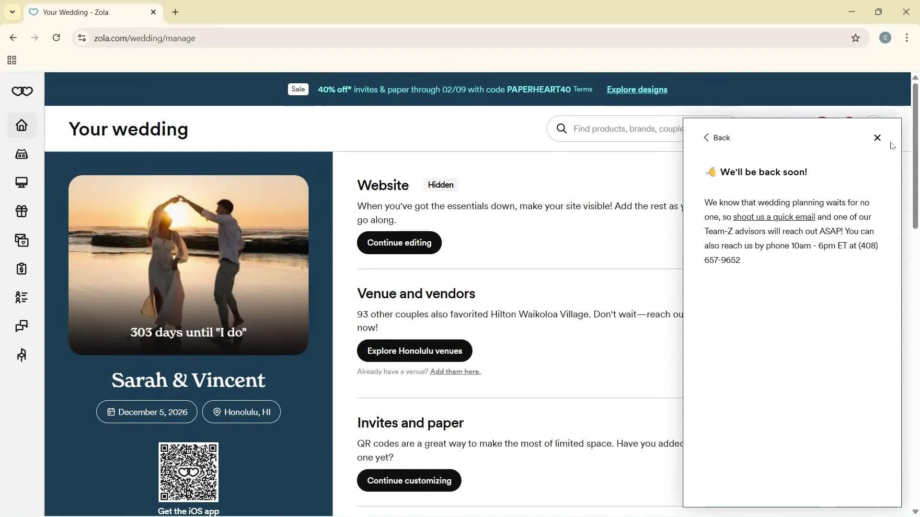Open venues from the sidebar house icon
This screenshot has height=517, width=920.
click(21, 154)
